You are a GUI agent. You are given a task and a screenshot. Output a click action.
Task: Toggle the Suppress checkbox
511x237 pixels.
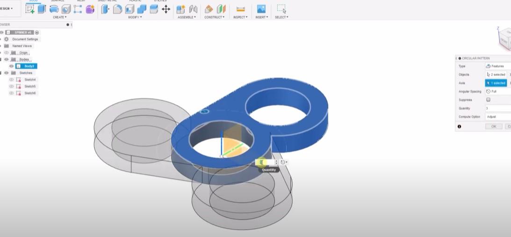point(488,100)
